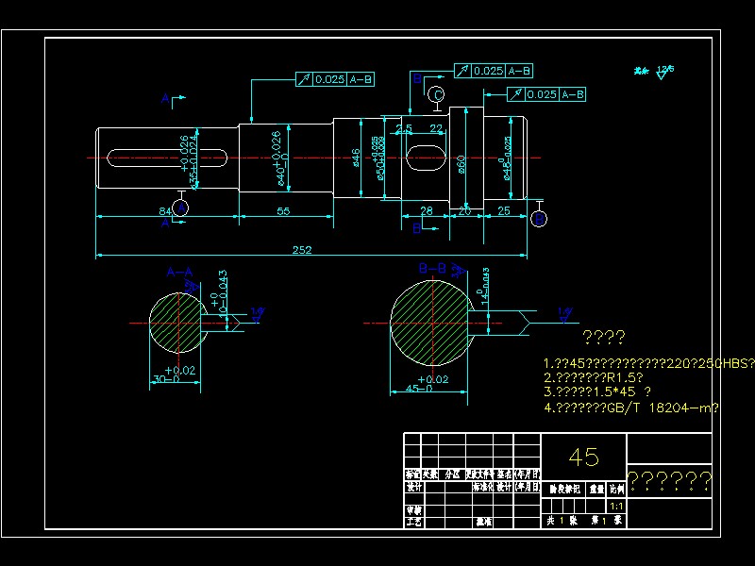Image resolution: width=755 pixels, height=566 pixels.
Task: Select the hatched A-A cross-section circle
Action: (178, 323)
